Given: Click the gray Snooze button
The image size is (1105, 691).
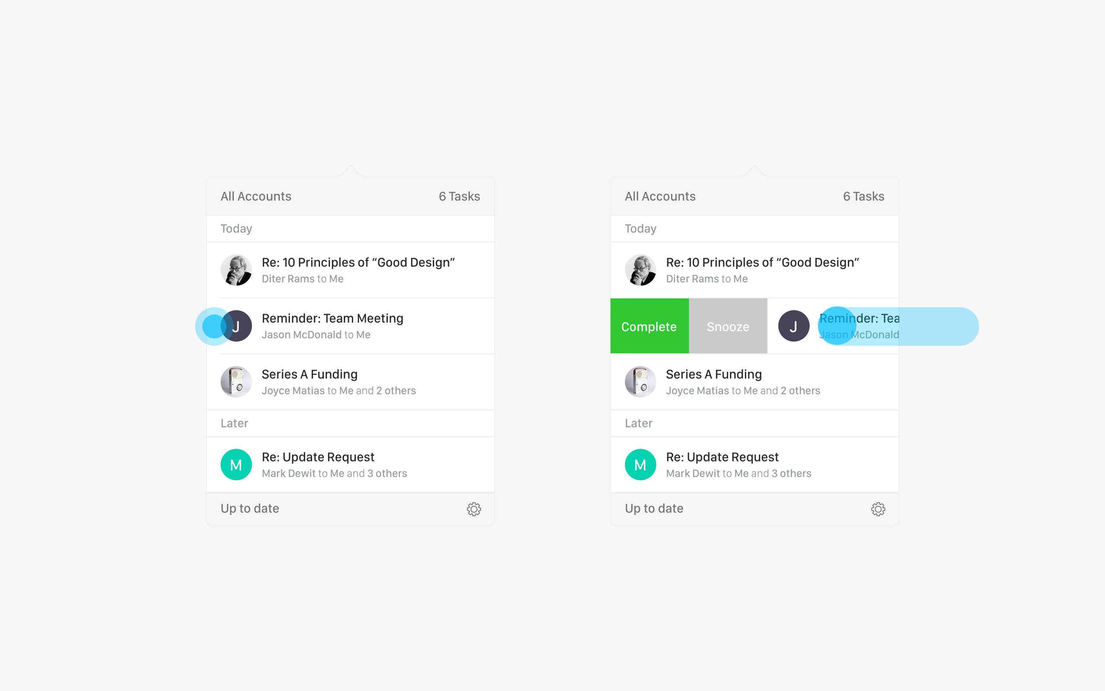Looking at the screenshot, I should click(x=728, y=326).
